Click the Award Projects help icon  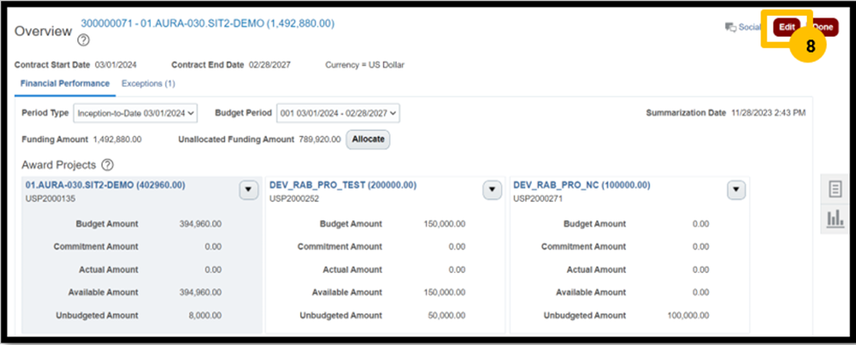click(107, 165)
